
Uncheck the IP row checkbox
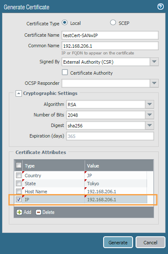coord(19,200)
